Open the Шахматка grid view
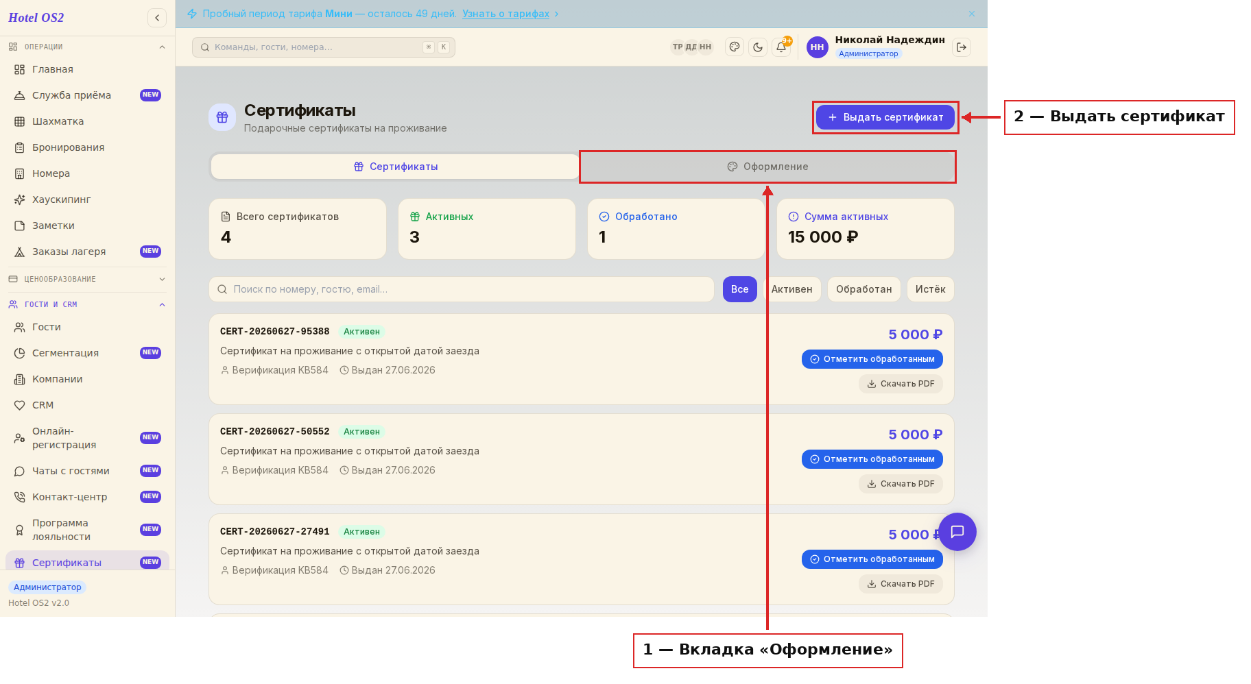1251x684 pixels. 87,121
